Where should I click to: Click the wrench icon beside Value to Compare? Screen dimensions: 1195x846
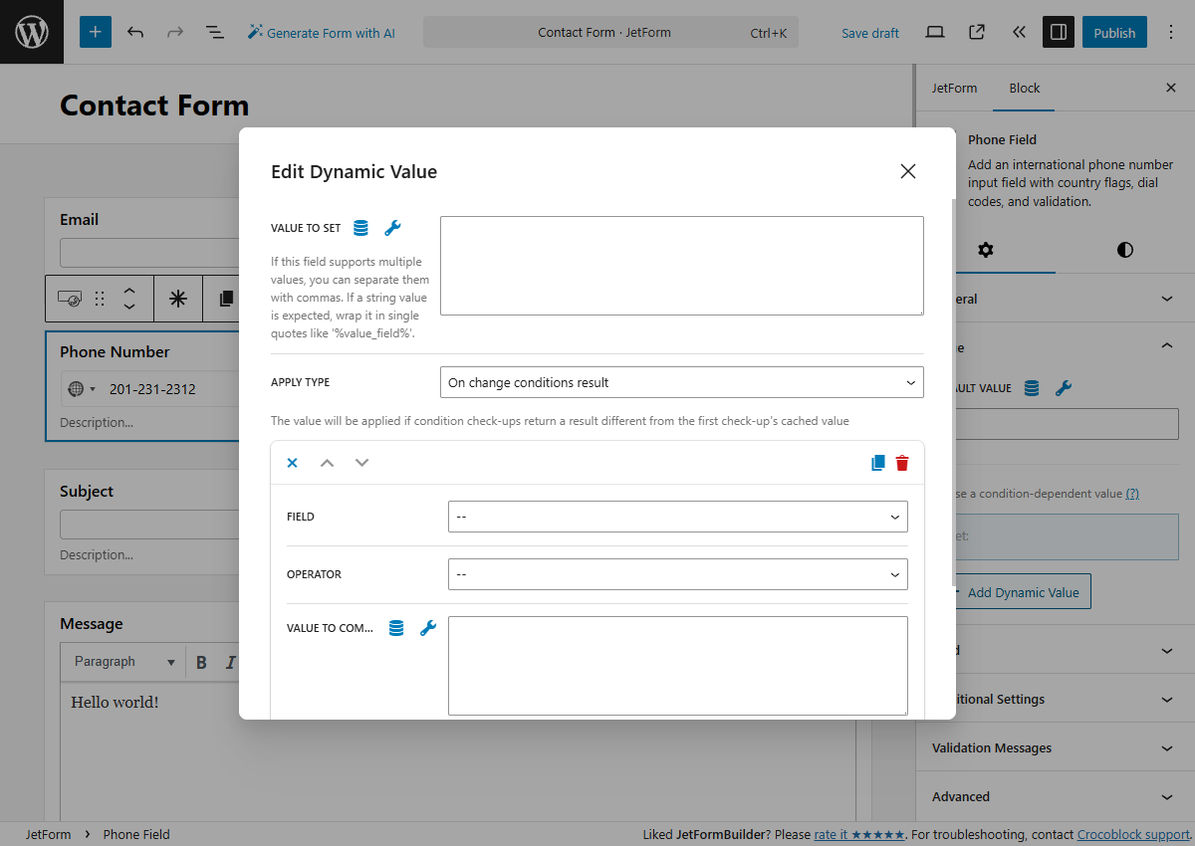click(428, 628)
